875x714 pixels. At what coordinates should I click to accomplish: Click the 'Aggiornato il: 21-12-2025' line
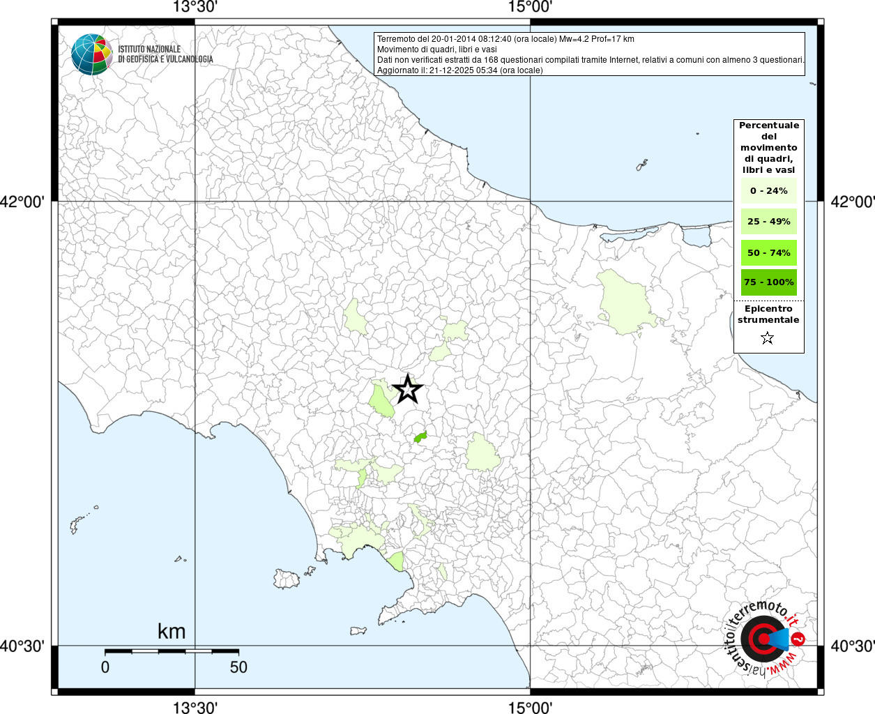459,70
